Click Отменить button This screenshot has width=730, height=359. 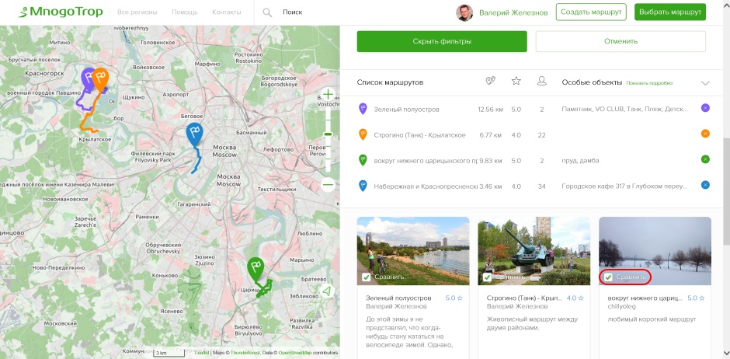click(620, 41)
